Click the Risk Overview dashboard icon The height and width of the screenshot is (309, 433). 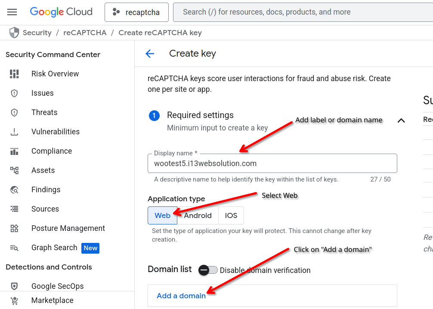(14, 74)
